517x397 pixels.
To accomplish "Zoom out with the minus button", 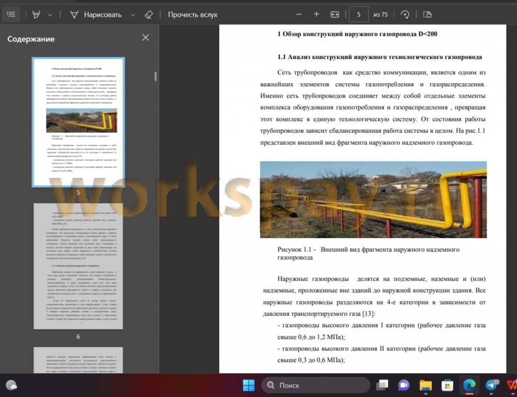I will click(x=299, y=14).
